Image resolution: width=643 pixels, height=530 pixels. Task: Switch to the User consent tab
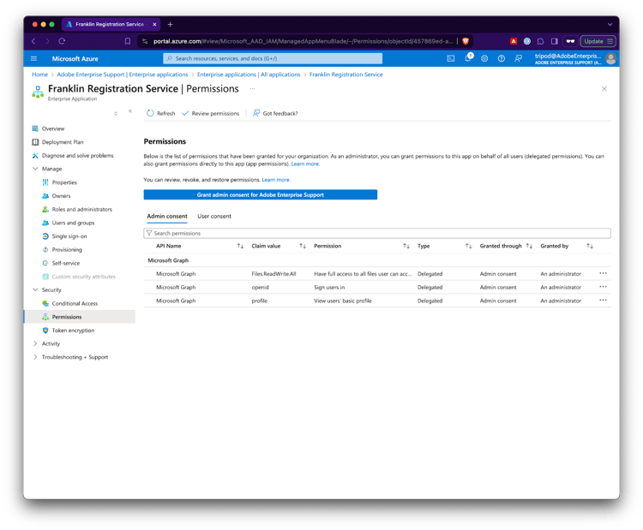214,217
